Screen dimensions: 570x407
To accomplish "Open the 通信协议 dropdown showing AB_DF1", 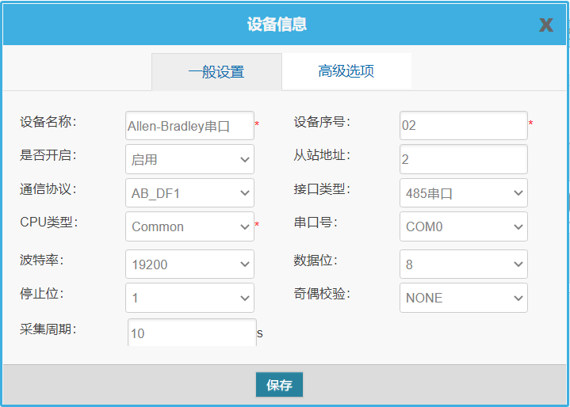I will [189, 192].
